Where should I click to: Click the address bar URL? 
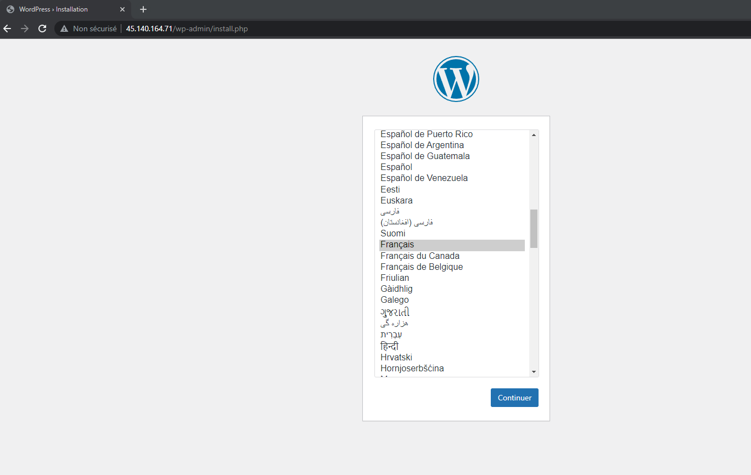coord(187,29)
